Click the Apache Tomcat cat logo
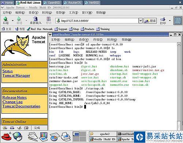 point(16,46)
